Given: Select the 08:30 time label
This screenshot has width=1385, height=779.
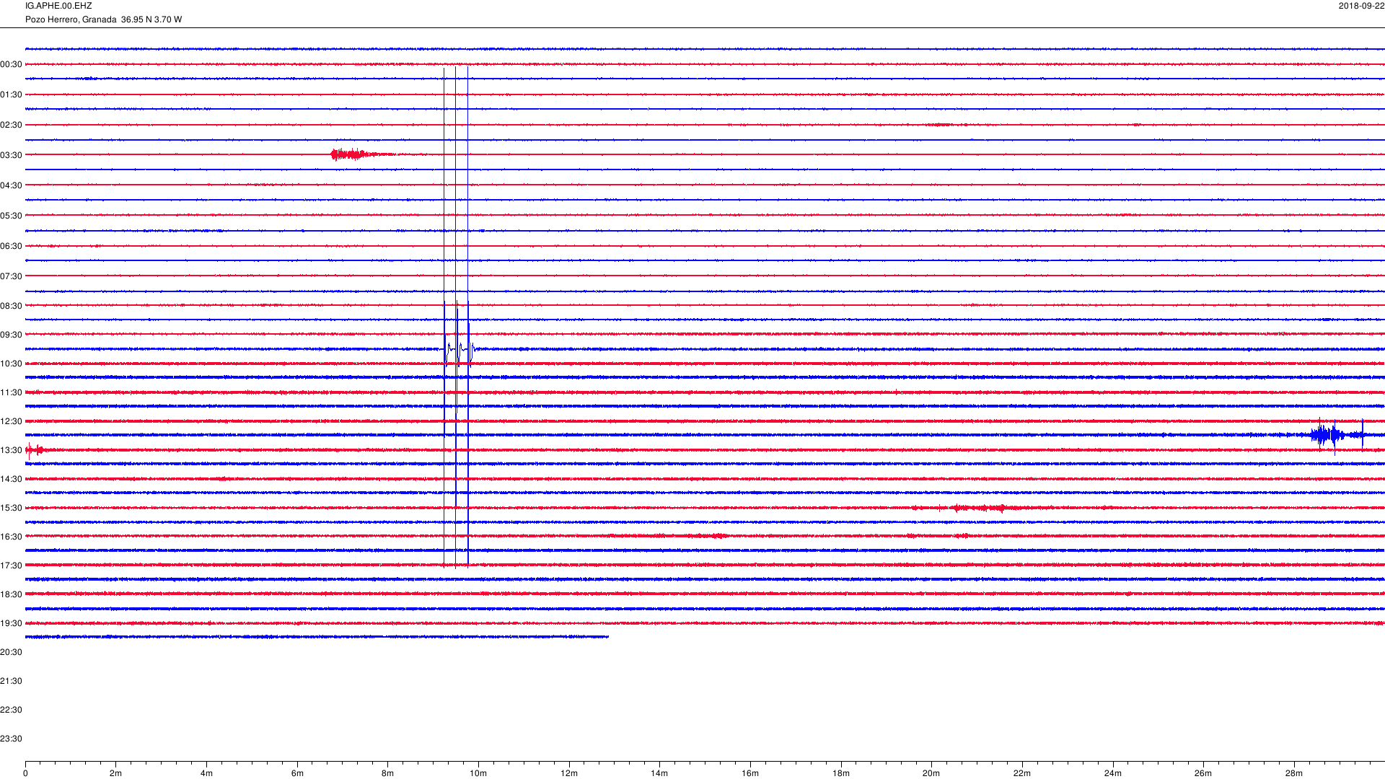Looking at the screenshot, I should [11, 307].
